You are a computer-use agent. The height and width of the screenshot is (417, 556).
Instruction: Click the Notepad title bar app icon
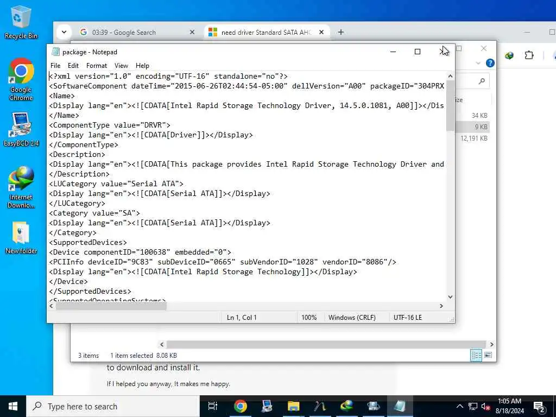point(55,52)
